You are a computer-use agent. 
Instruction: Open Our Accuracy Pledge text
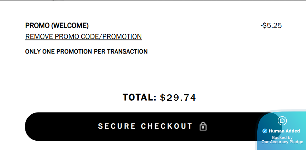click(x=282, y=142)
